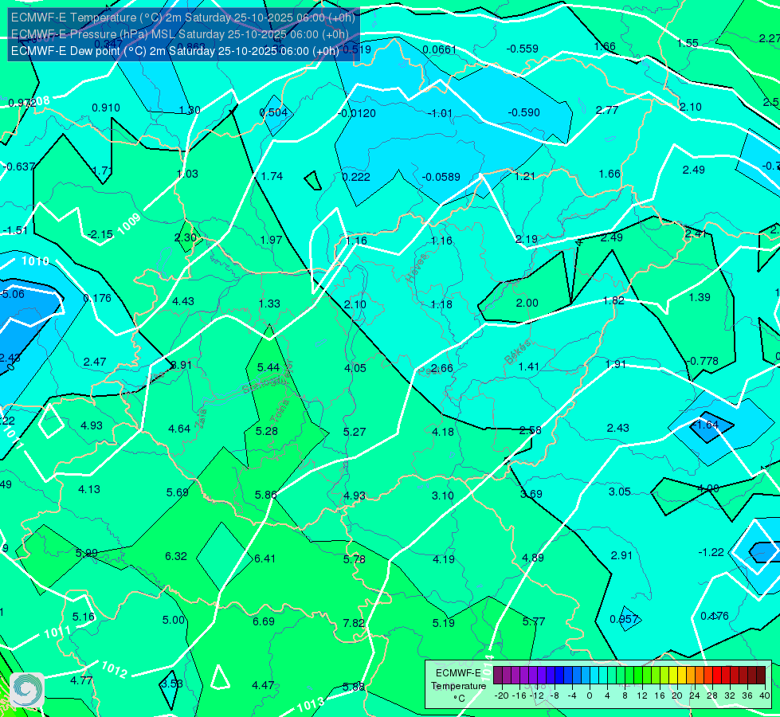Click the 0.910 temperature value
Image resolution: width=780 pixels, height=717 pixels.
[106, 108]
